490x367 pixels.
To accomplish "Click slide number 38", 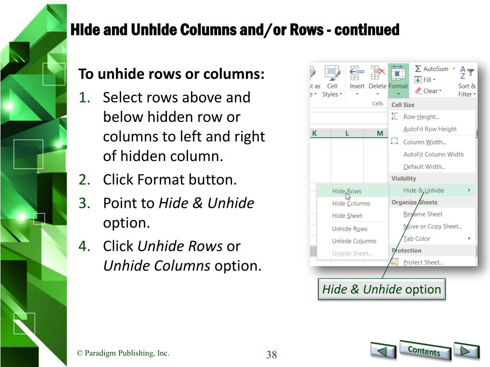I will (271, 355).
